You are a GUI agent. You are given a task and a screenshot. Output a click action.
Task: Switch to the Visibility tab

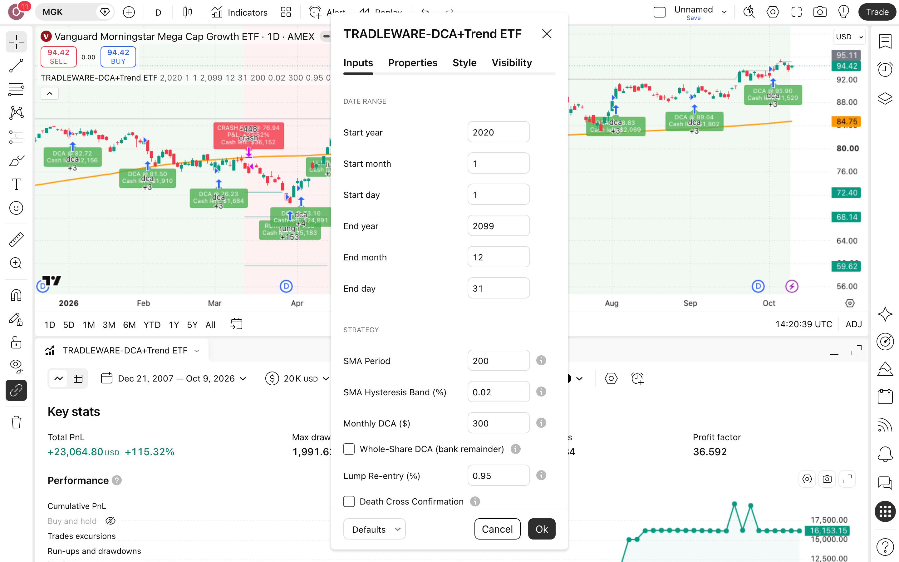512,63
